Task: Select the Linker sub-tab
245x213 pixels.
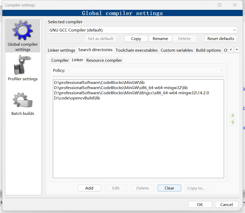Action: (78, 60)
